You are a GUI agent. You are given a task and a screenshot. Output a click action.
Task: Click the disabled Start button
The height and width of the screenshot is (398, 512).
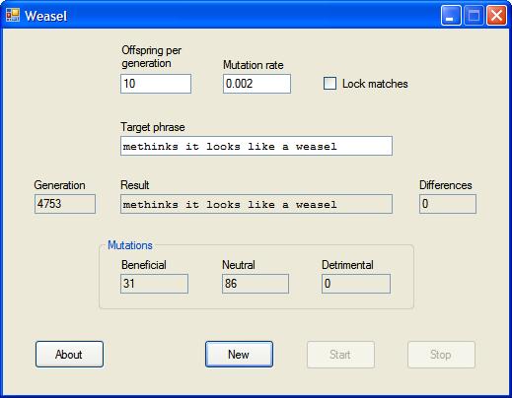340,355
